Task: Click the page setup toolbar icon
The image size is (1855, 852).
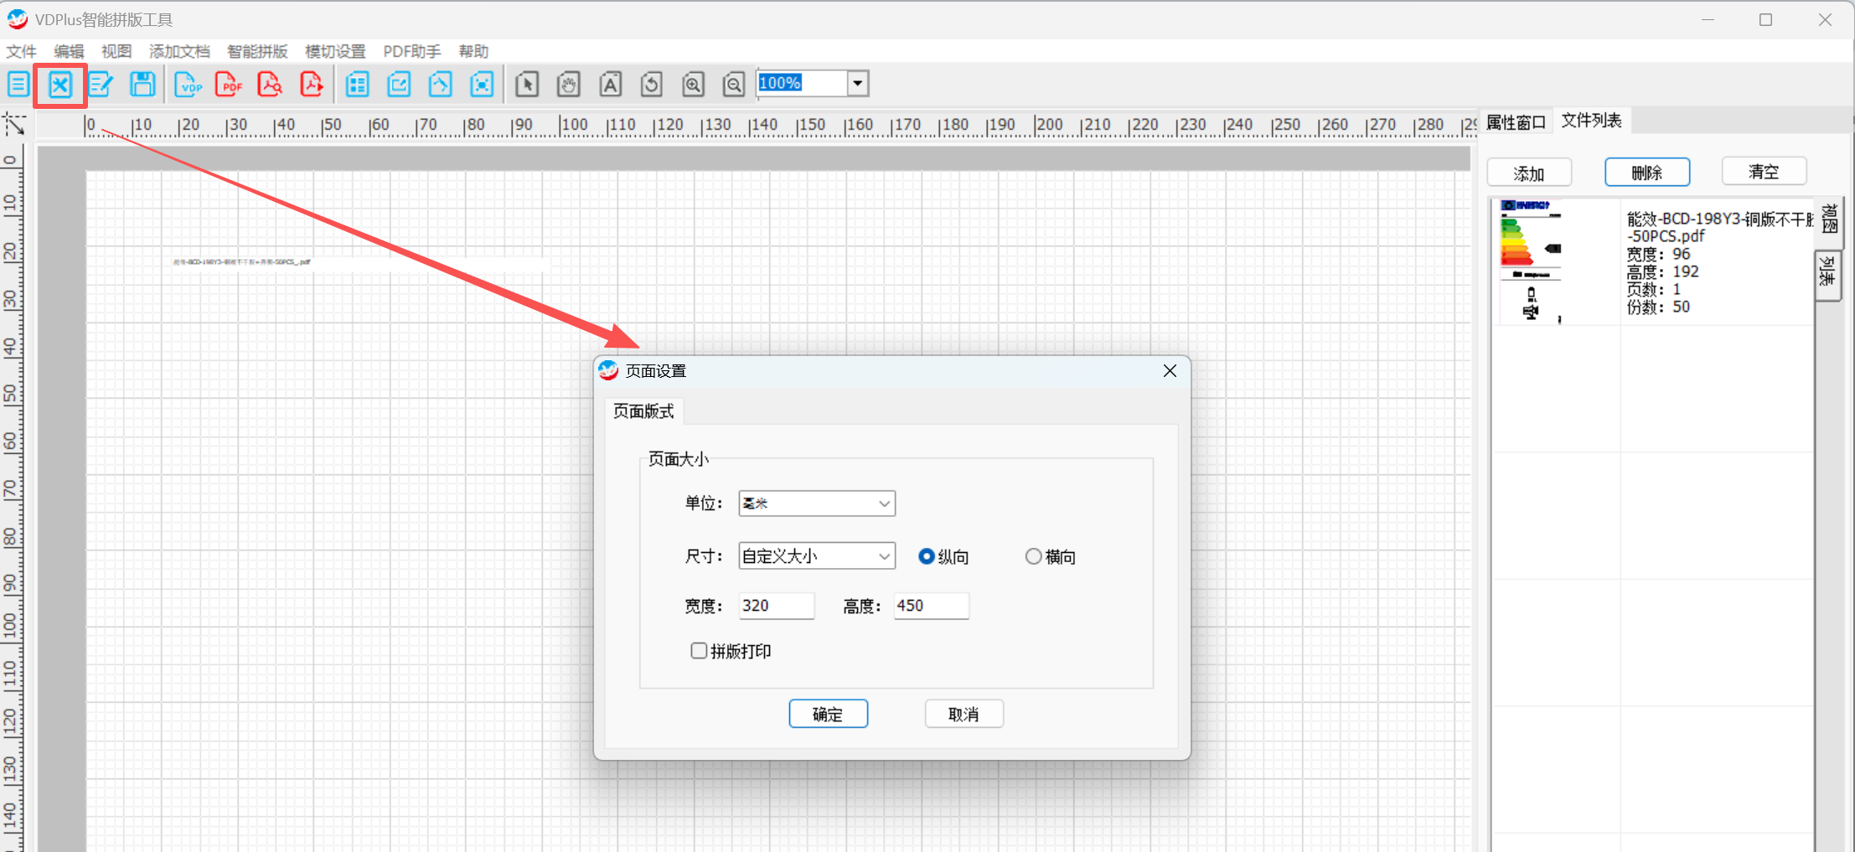Action: (60, 85)
